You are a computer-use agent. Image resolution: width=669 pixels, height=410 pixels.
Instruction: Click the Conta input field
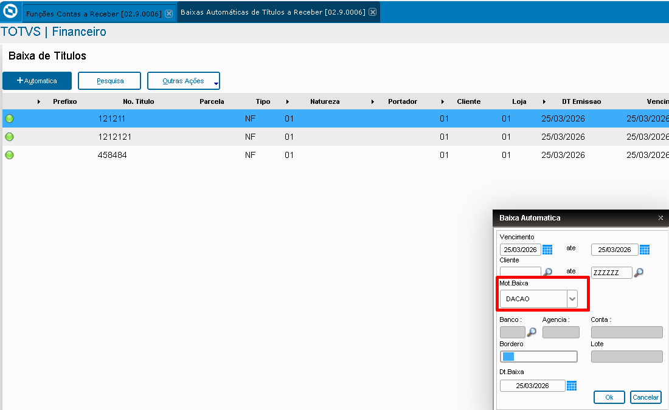tap(627, 332)
